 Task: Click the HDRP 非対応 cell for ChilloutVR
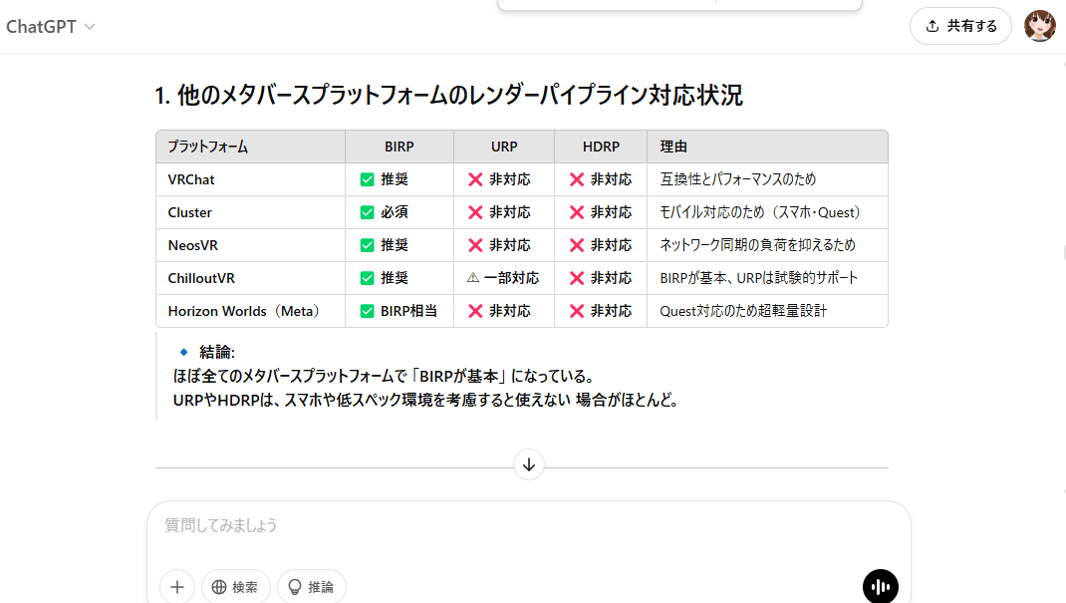pos(601,278)
